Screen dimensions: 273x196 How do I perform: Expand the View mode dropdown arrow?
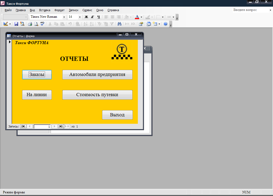click(10, 24)
